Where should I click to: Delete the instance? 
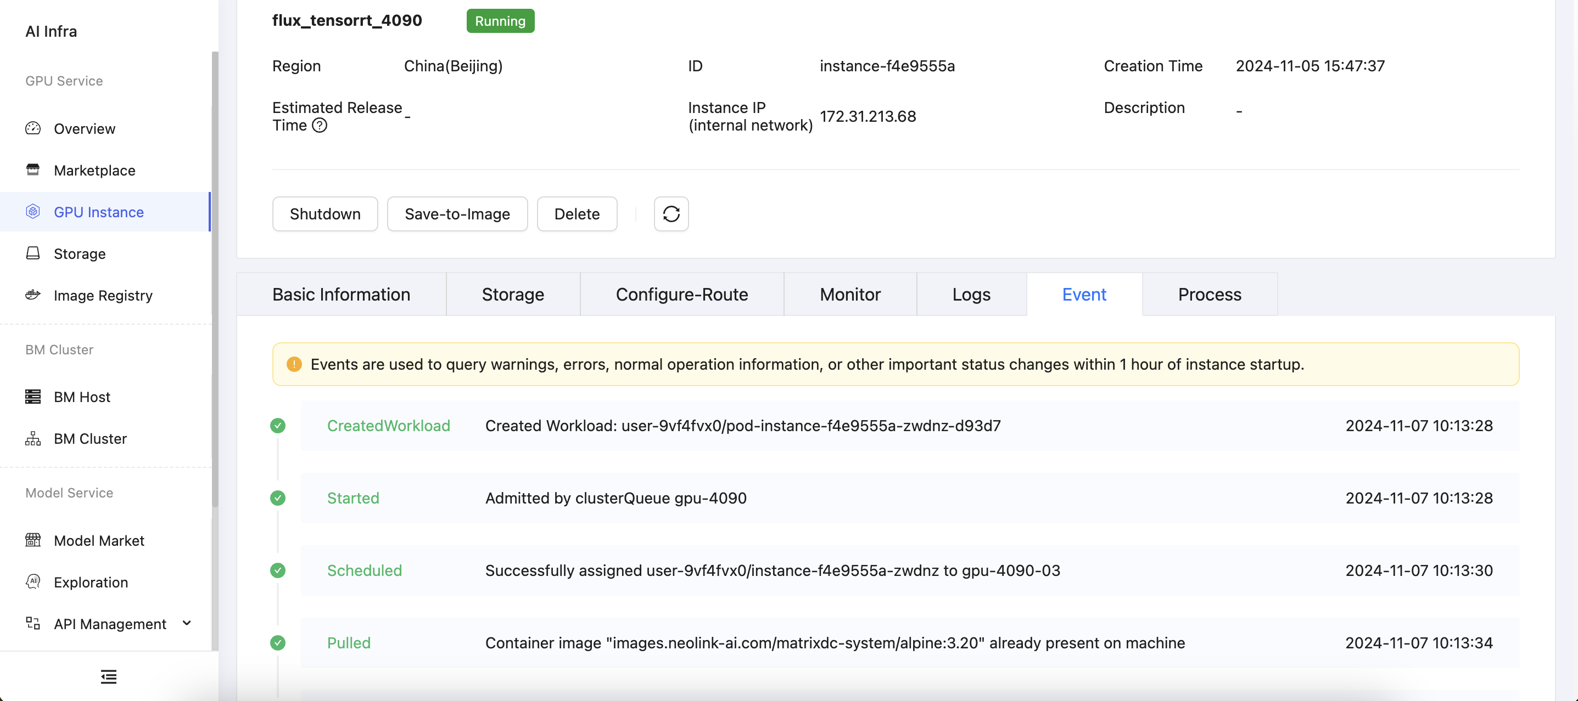point(577,214)
